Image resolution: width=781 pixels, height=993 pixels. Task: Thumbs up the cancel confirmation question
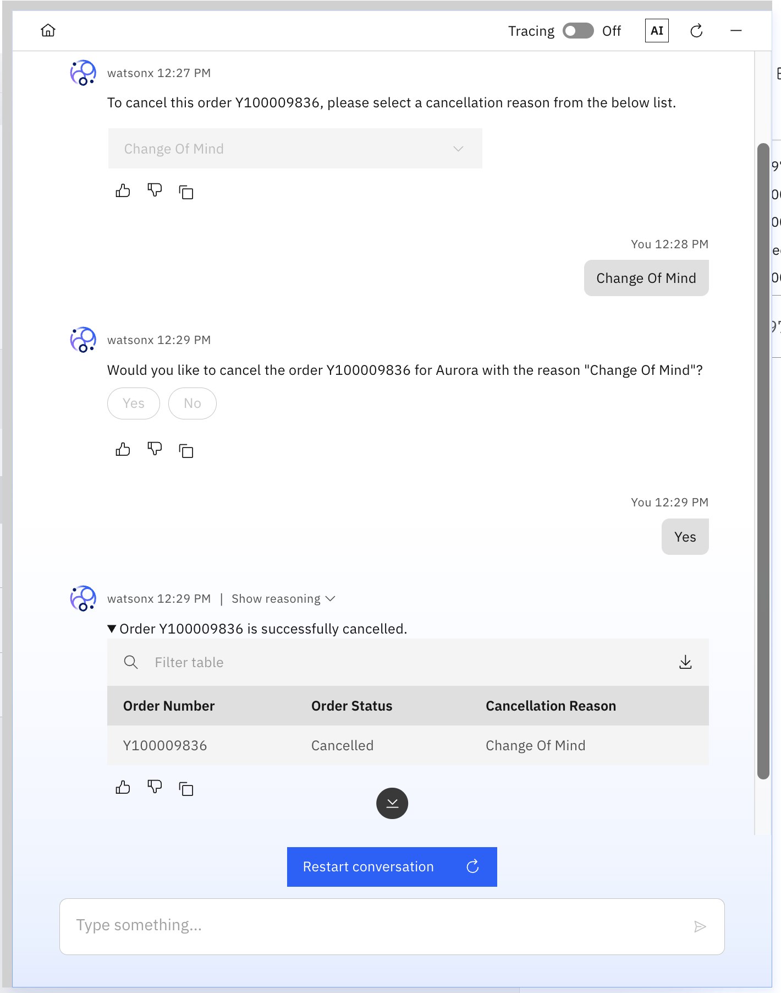(123, 450)
